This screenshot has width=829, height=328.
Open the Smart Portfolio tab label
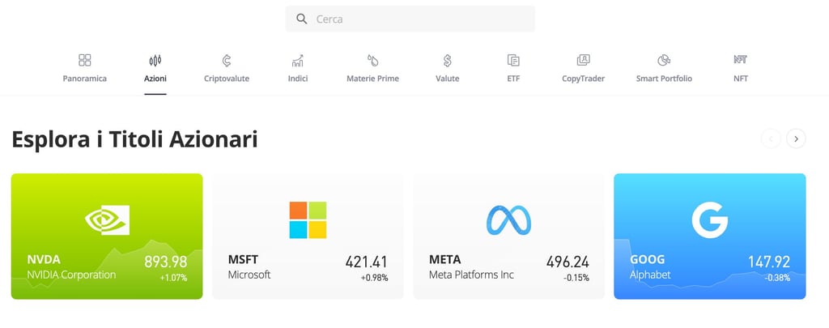click(664, 79)
